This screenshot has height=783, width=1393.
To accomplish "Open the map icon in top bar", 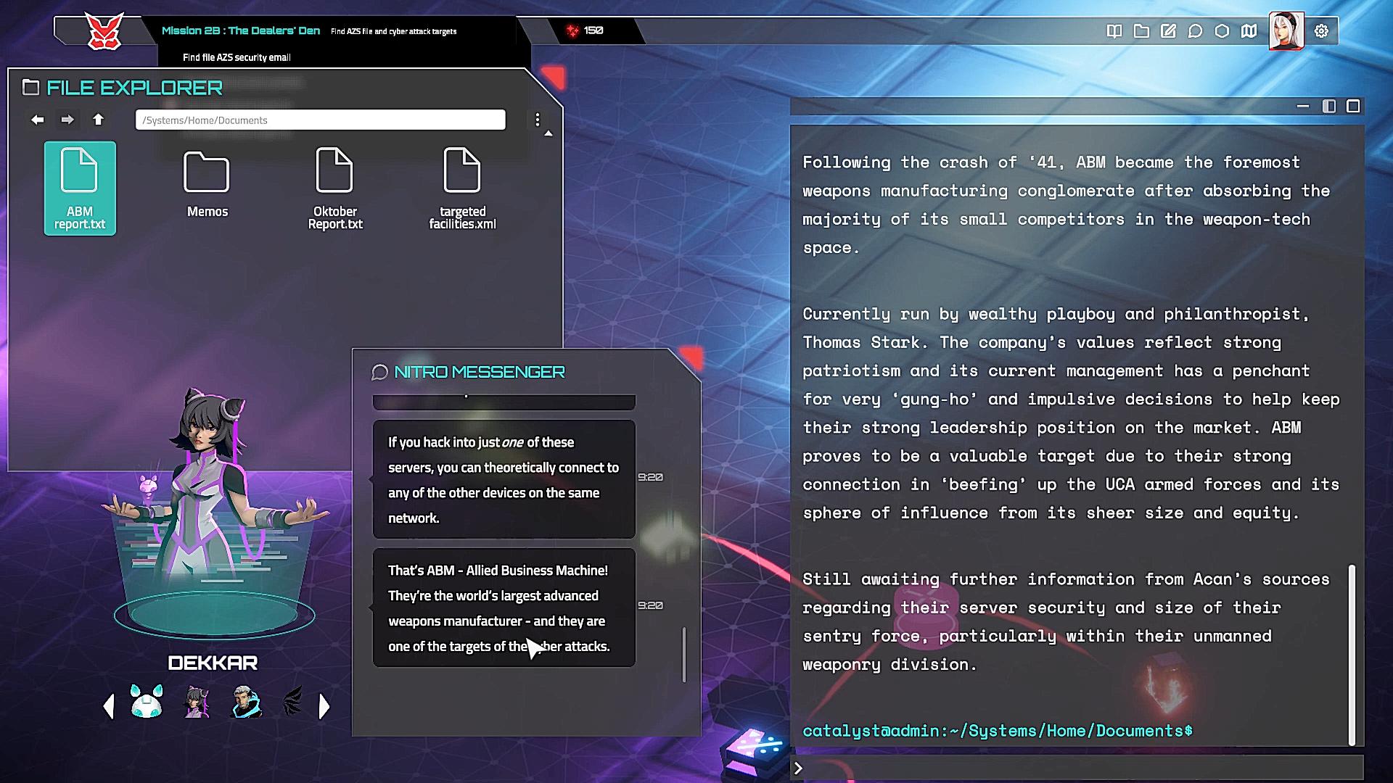I will pyautogui.click(x=1249, y=30).
